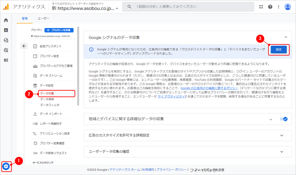Click the サービスとのリンク heading text

[x=43, y=162]
